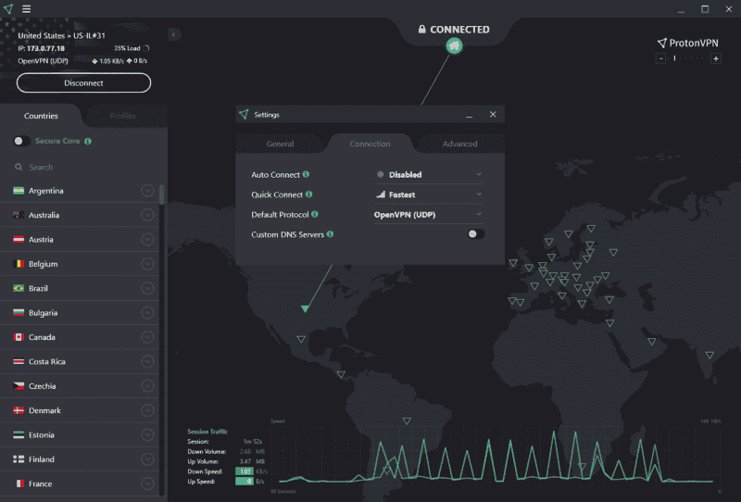Click the IP address 173.0.77.18
Viewport: 741px width, 502px height.
pos(45,48)
